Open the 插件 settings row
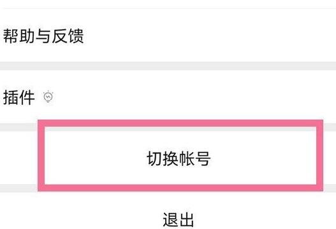336x229 pixels. (168, 97)
